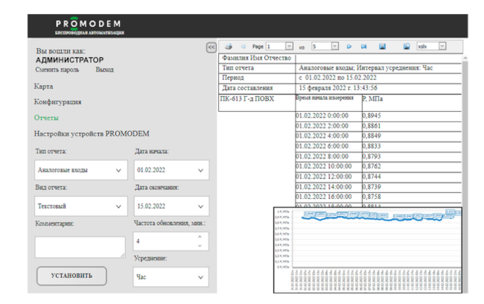Viewport: 484px width, 304px height.
Task: Click the Р, МПа column header
Action: pyautogui.click(x=412, y=103)
